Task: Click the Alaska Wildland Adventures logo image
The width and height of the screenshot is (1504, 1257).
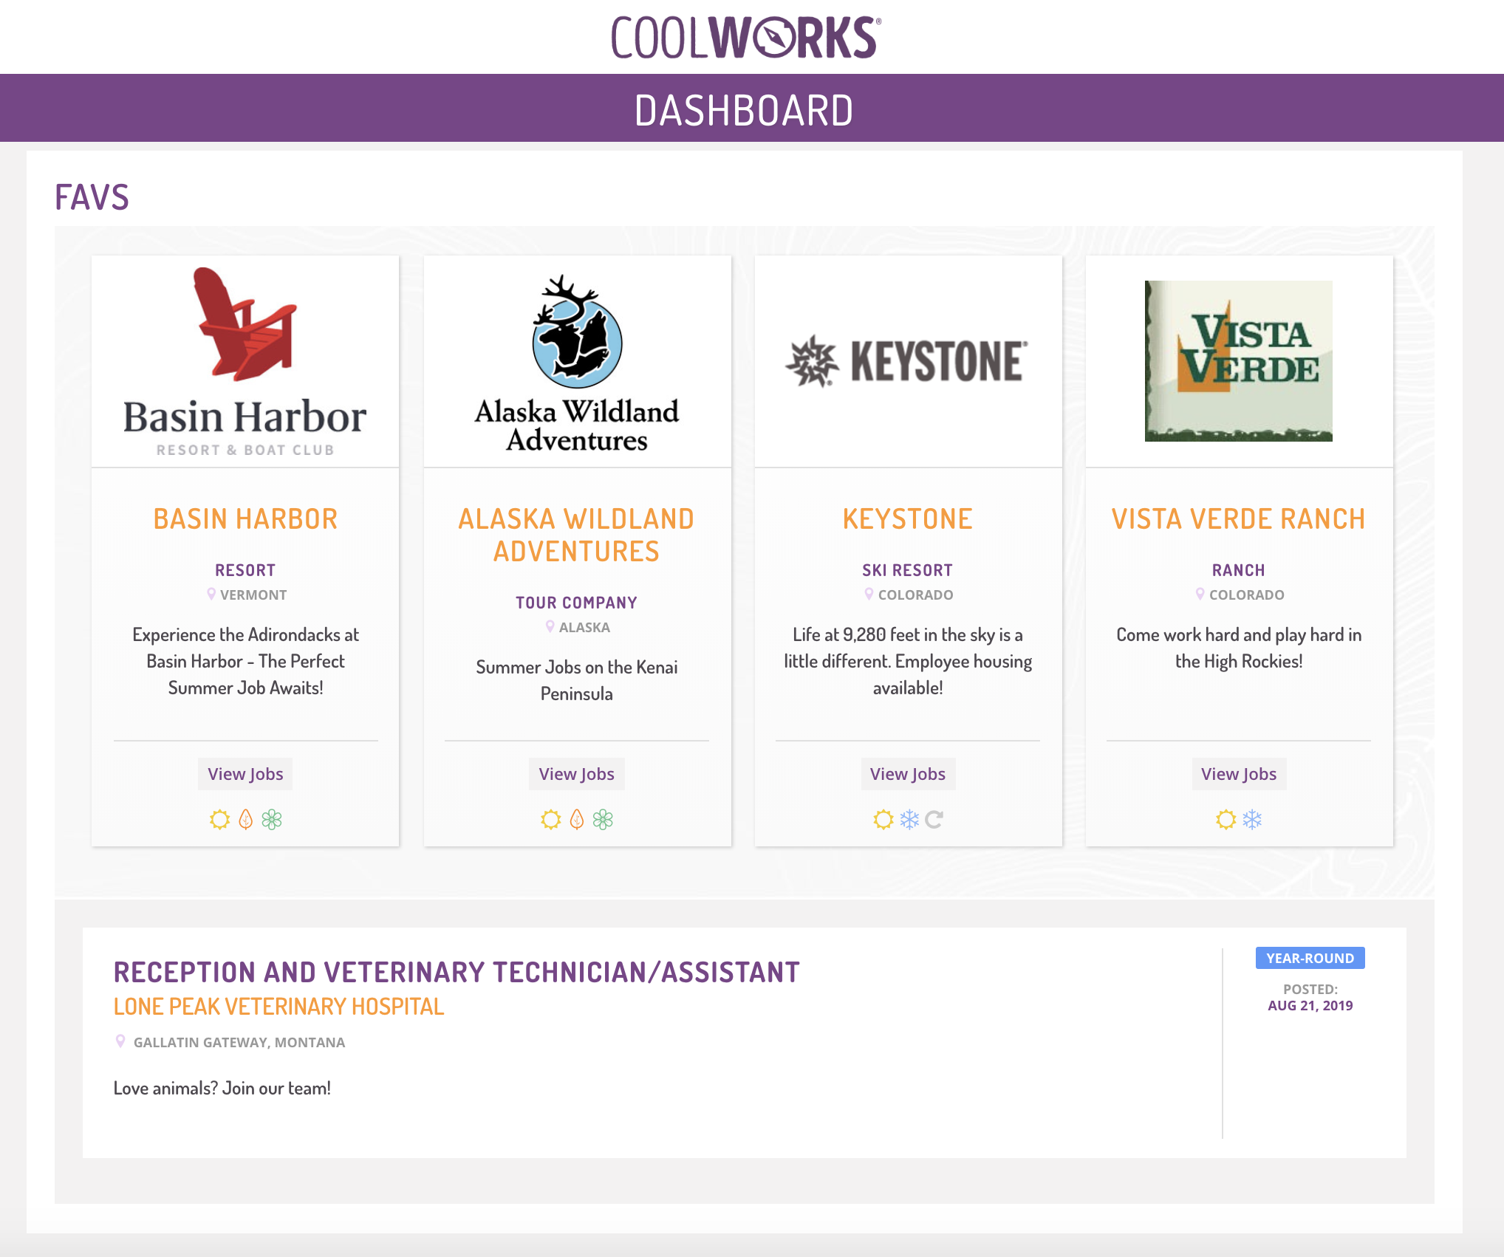Action: (x=577, y=363)
